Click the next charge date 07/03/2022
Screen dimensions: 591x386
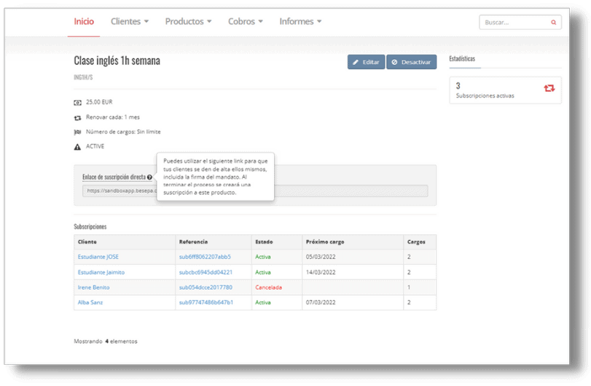pos(321,303)
